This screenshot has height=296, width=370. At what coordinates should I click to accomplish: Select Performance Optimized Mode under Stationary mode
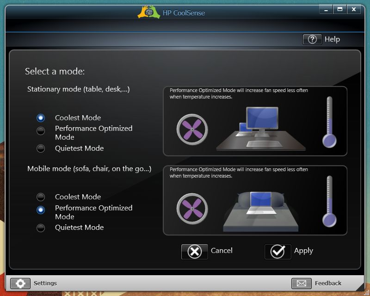[x=41, y=131]
